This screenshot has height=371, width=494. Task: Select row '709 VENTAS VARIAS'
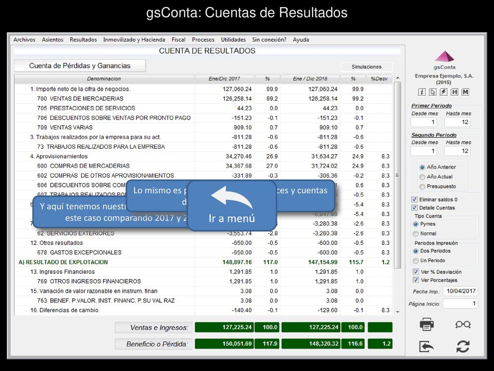point(204,128)
